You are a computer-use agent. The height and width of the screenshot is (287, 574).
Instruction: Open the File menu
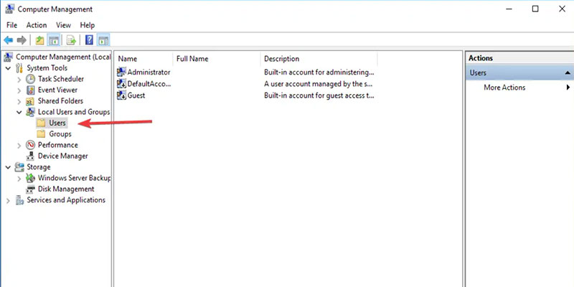click(12, 25)
